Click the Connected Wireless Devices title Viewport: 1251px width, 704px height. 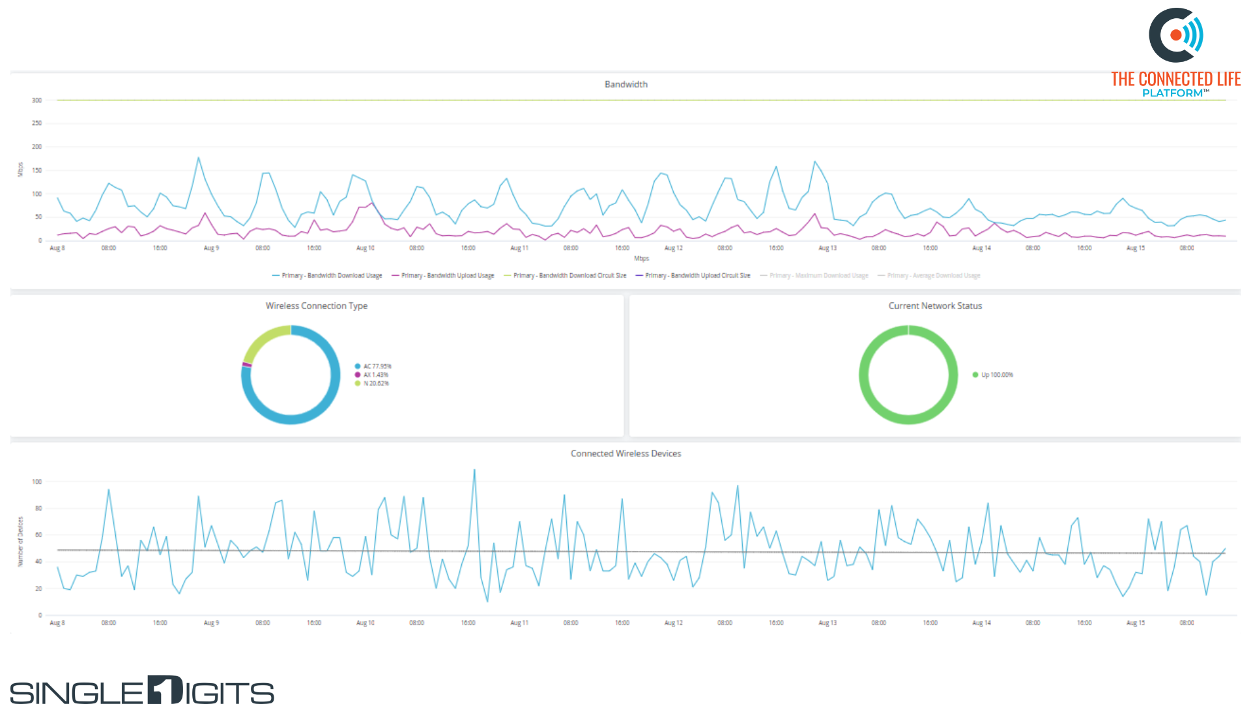625,454
